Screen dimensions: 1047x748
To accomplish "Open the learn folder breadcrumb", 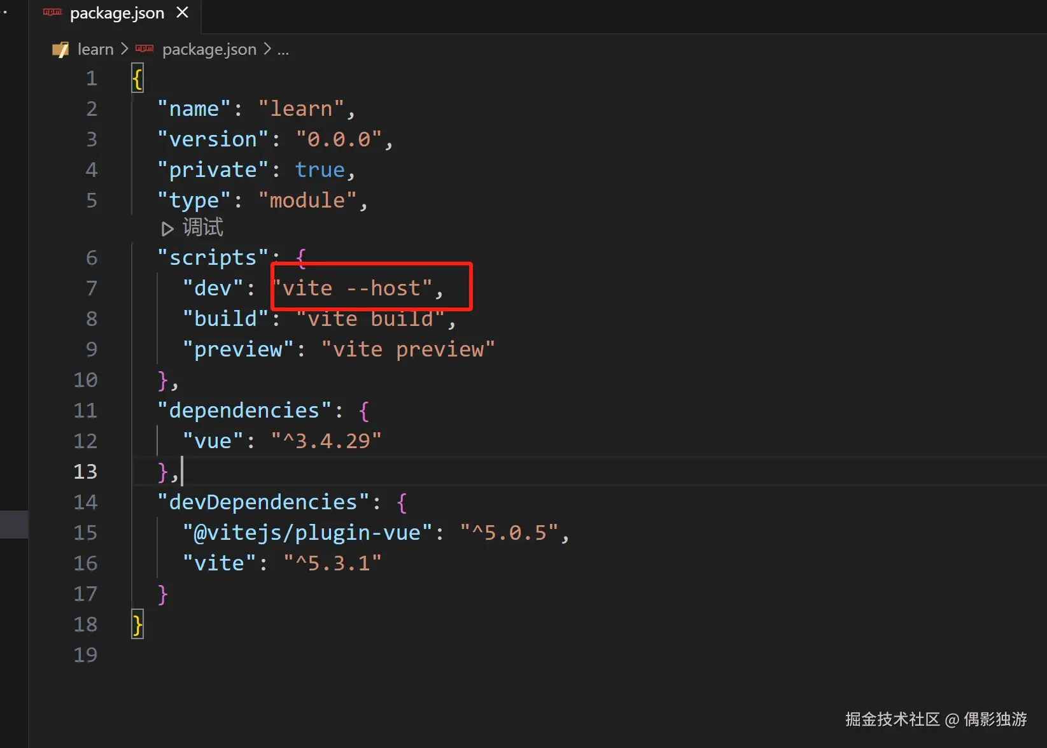I will pos(95,50).
